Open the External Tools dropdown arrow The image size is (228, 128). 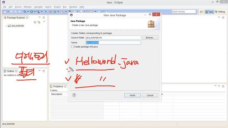42,11
